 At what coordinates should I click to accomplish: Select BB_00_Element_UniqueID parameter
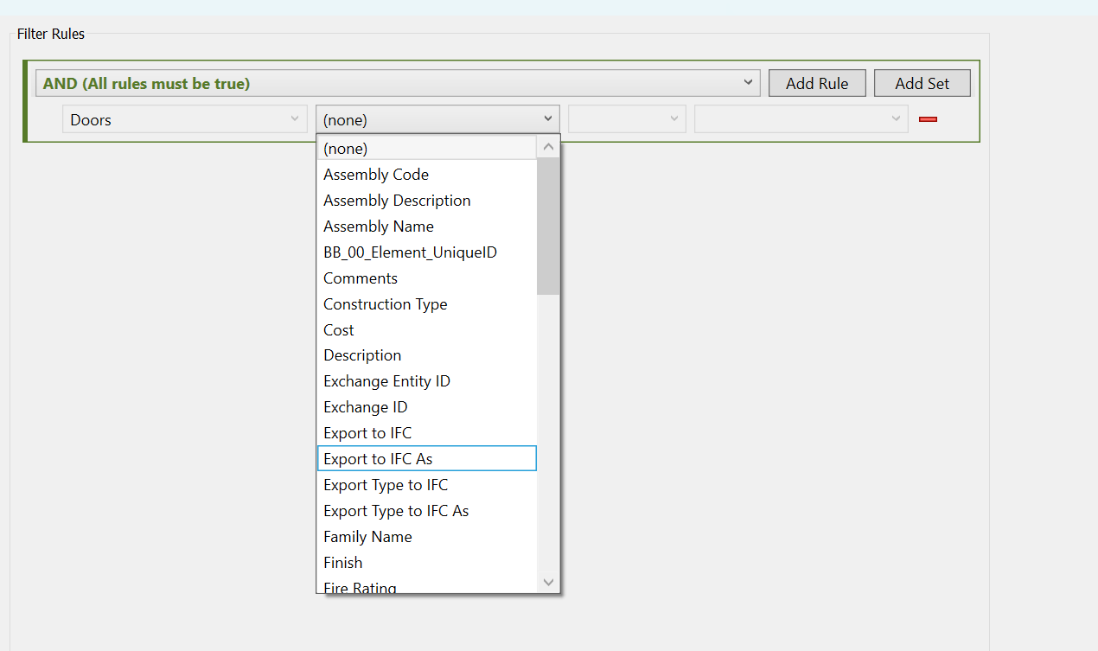coord(410,252)
